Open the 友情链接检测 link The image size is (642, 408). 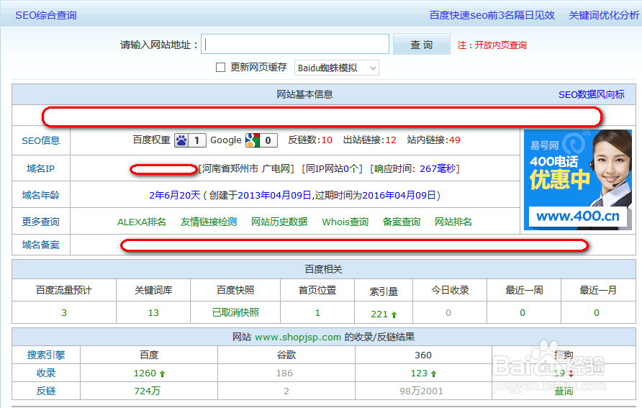[209, 222]
